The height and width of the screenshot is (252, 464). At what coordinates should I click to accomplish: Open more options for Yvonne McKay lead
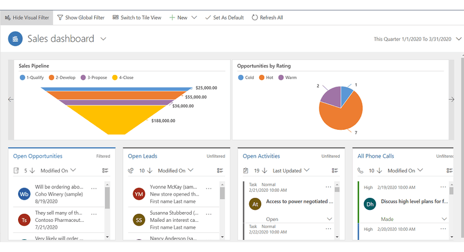click(209, 188)
